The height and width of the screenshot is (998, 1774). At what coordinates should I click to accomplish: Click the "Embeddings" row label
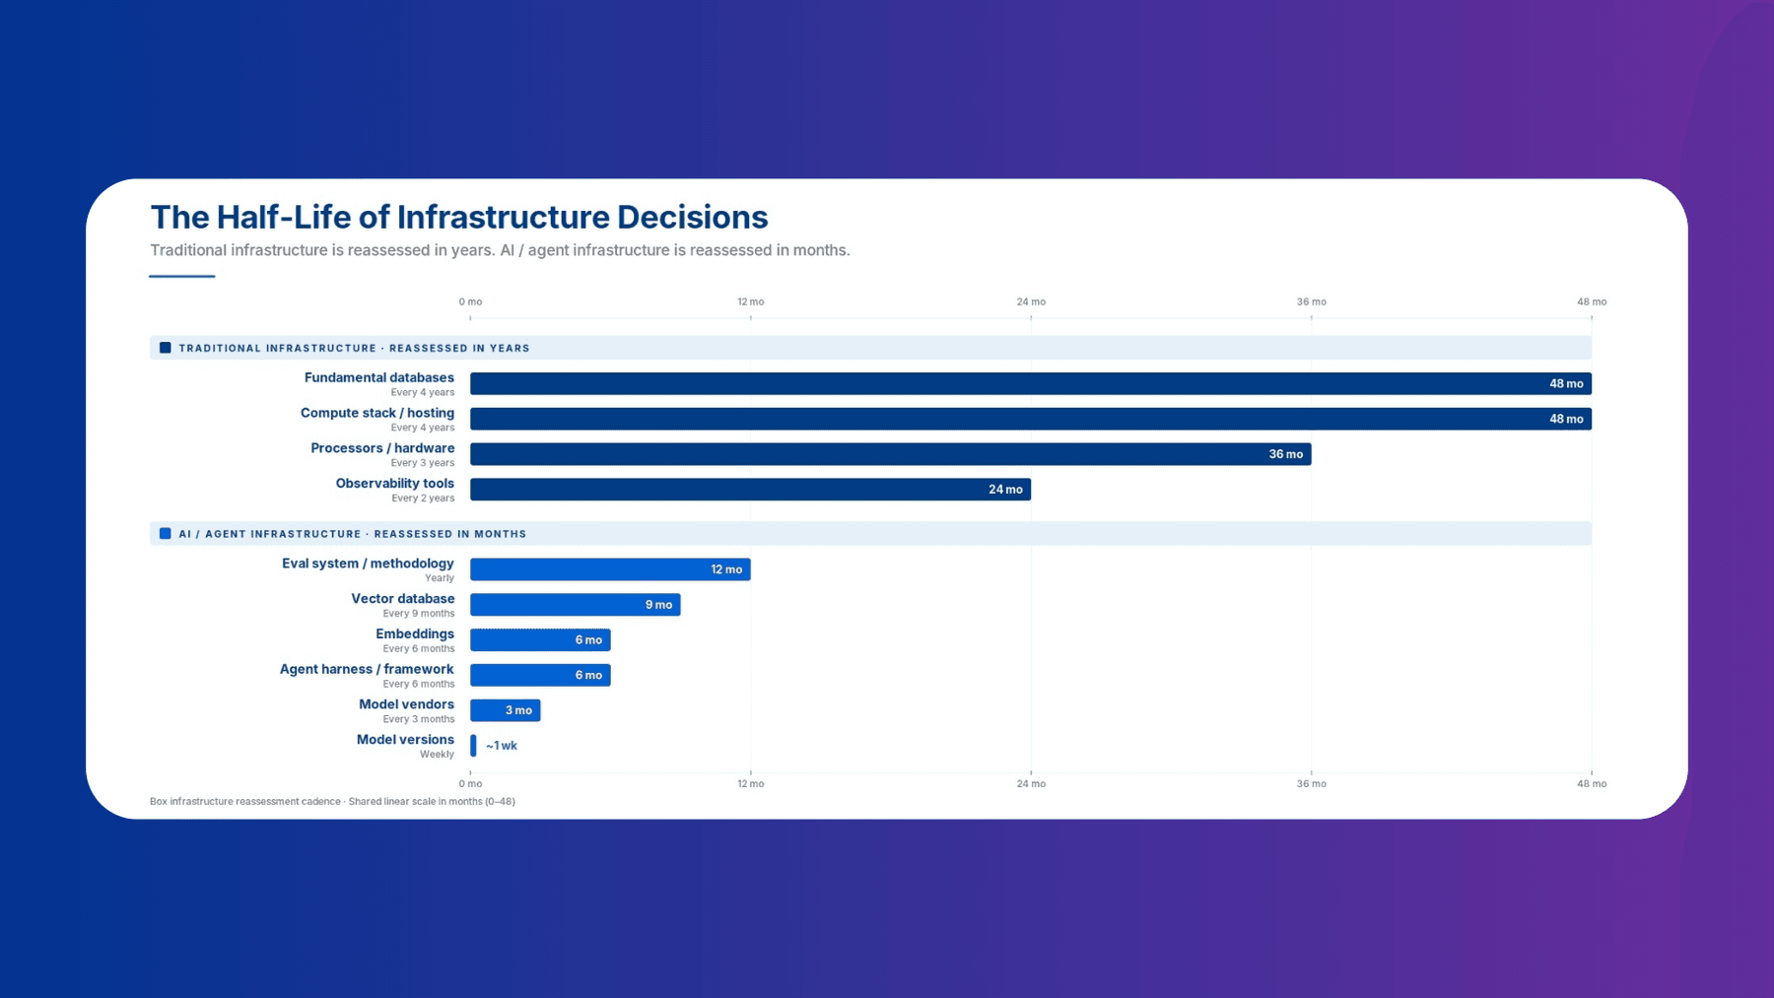[x=415, y=634]
